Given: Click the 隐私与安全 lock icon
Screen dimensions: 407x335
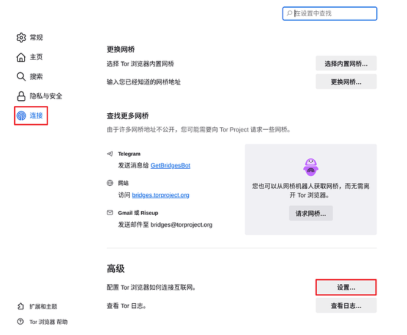Looking at the screenshot, I should pos(21,96).
